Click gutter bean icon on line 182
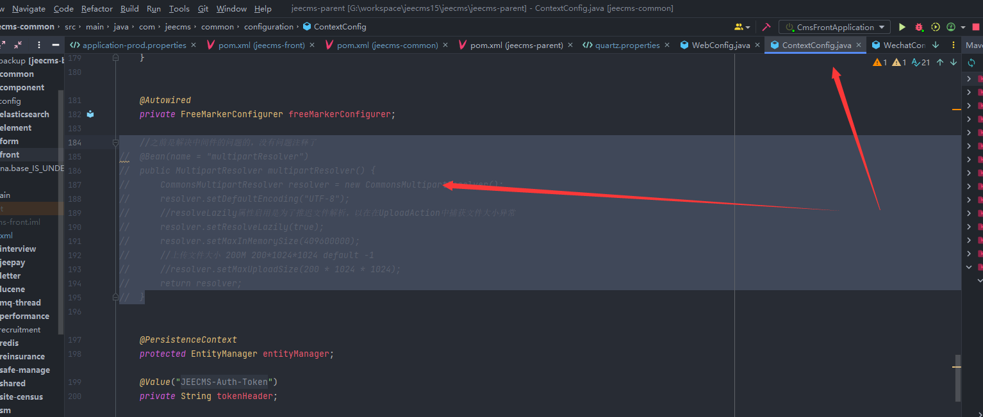The image size is (983, 417). click(x=90, y=114)
